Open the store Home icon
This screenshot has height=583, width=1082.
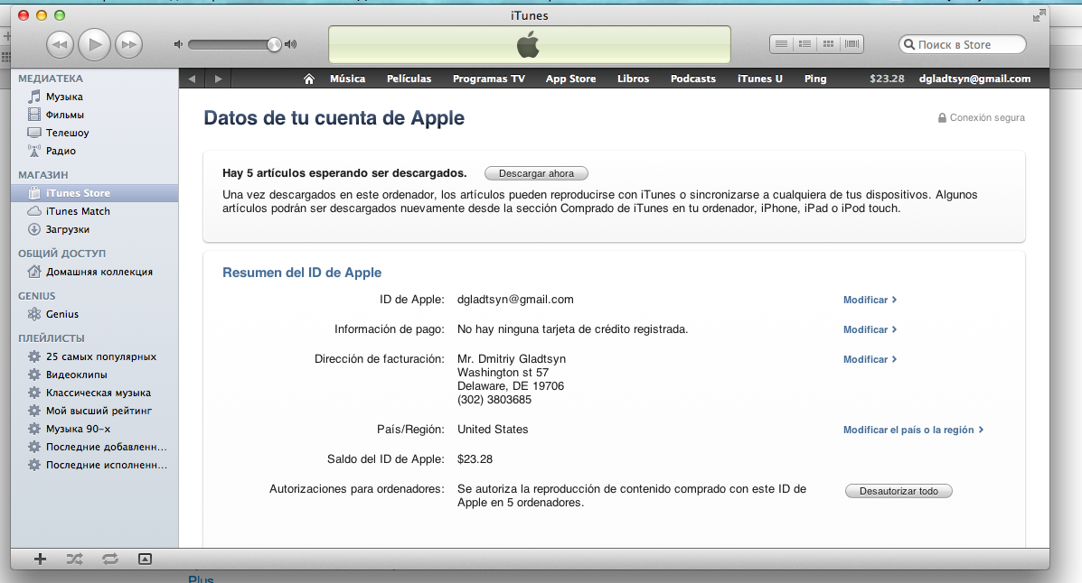pos(309,79)
